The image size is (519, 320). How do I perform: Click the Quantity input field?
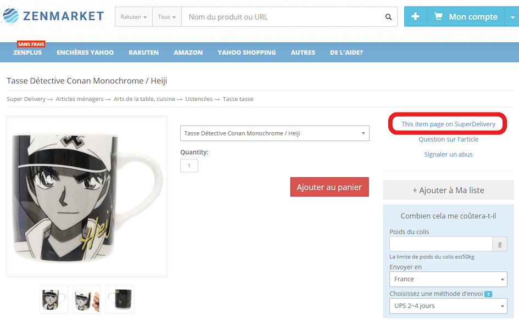(x=189, y=165)
